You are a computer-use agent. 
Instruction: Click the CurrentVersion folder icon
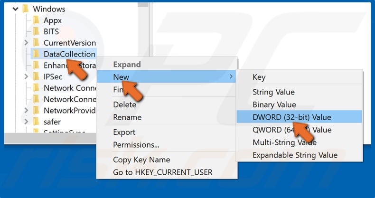click(x=36, y=43)
